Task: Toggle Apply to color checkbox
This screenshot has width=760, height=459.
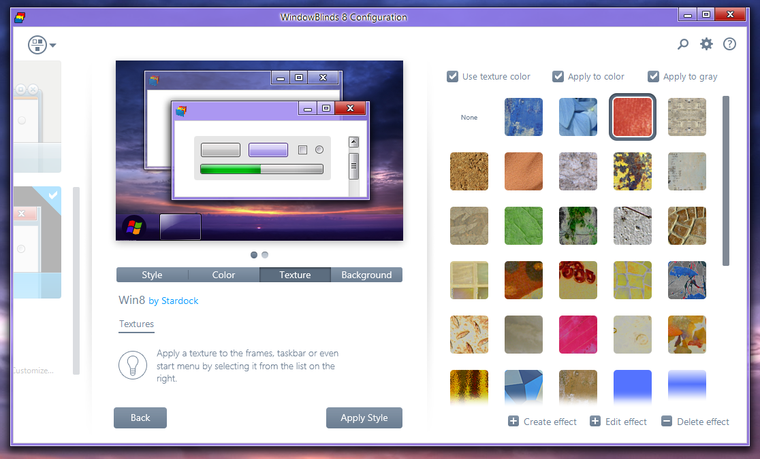Action: pos(558,76)
